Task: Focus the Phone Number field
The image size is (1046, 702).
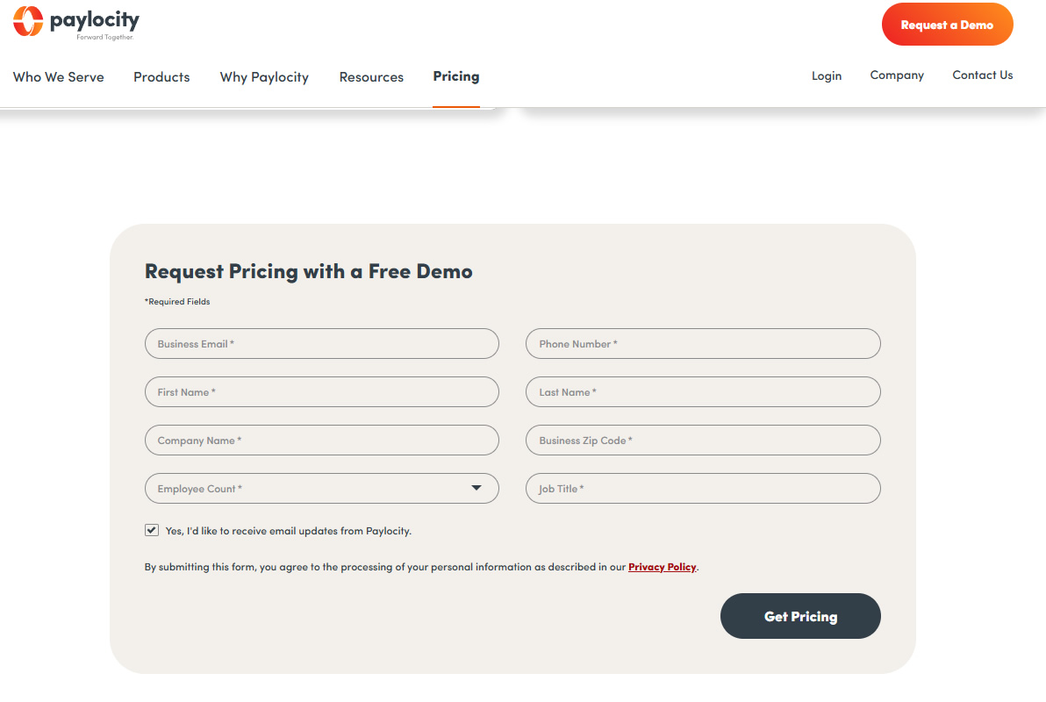Action: pyautogui.click(x=702, y=343)
